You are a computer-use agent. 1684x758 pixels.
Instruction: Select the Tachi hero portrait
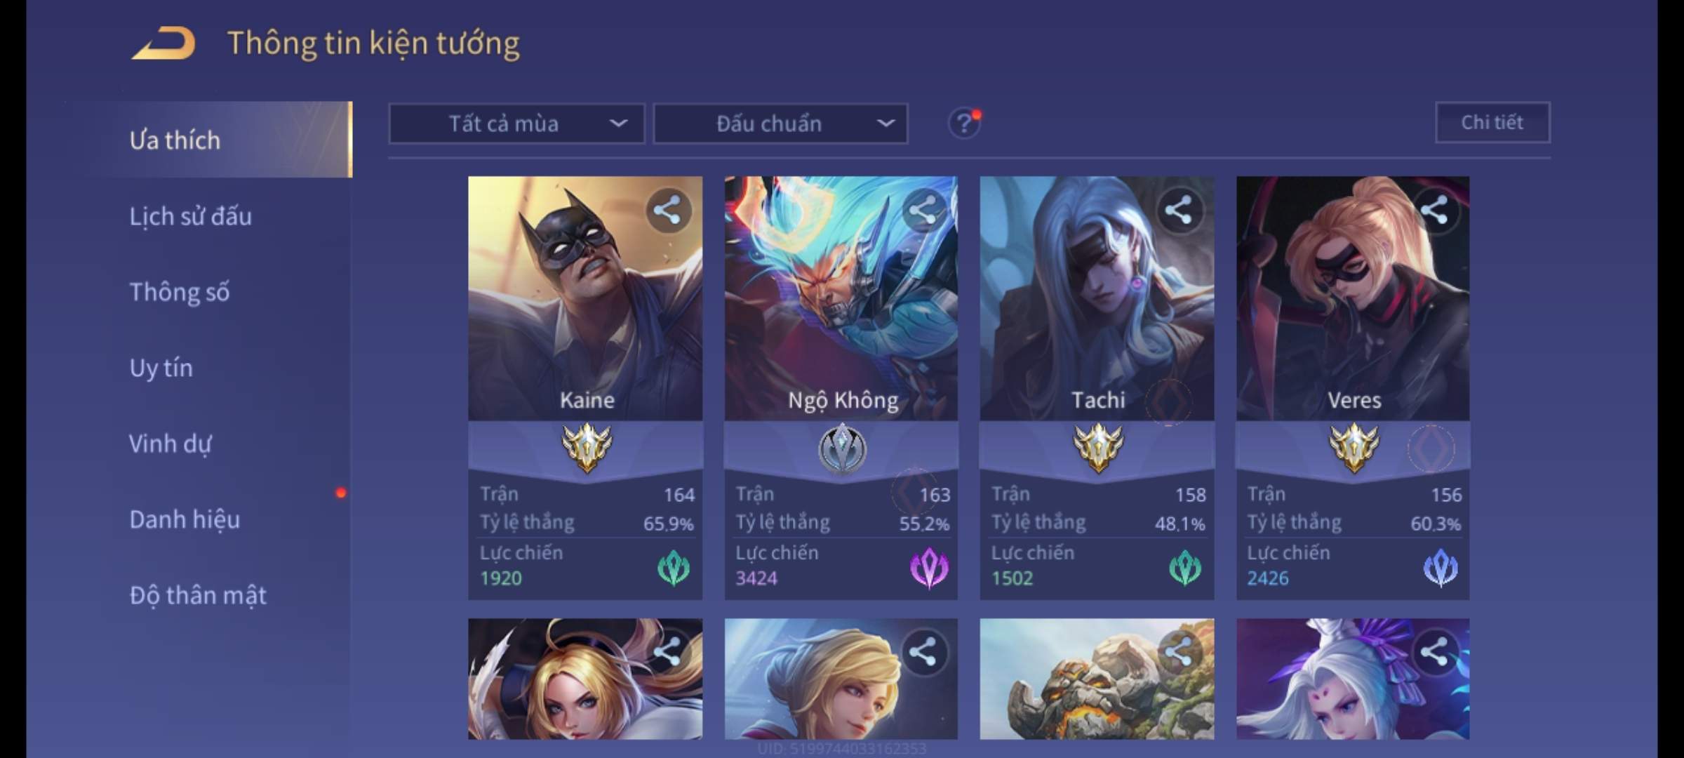[1097, 298]
